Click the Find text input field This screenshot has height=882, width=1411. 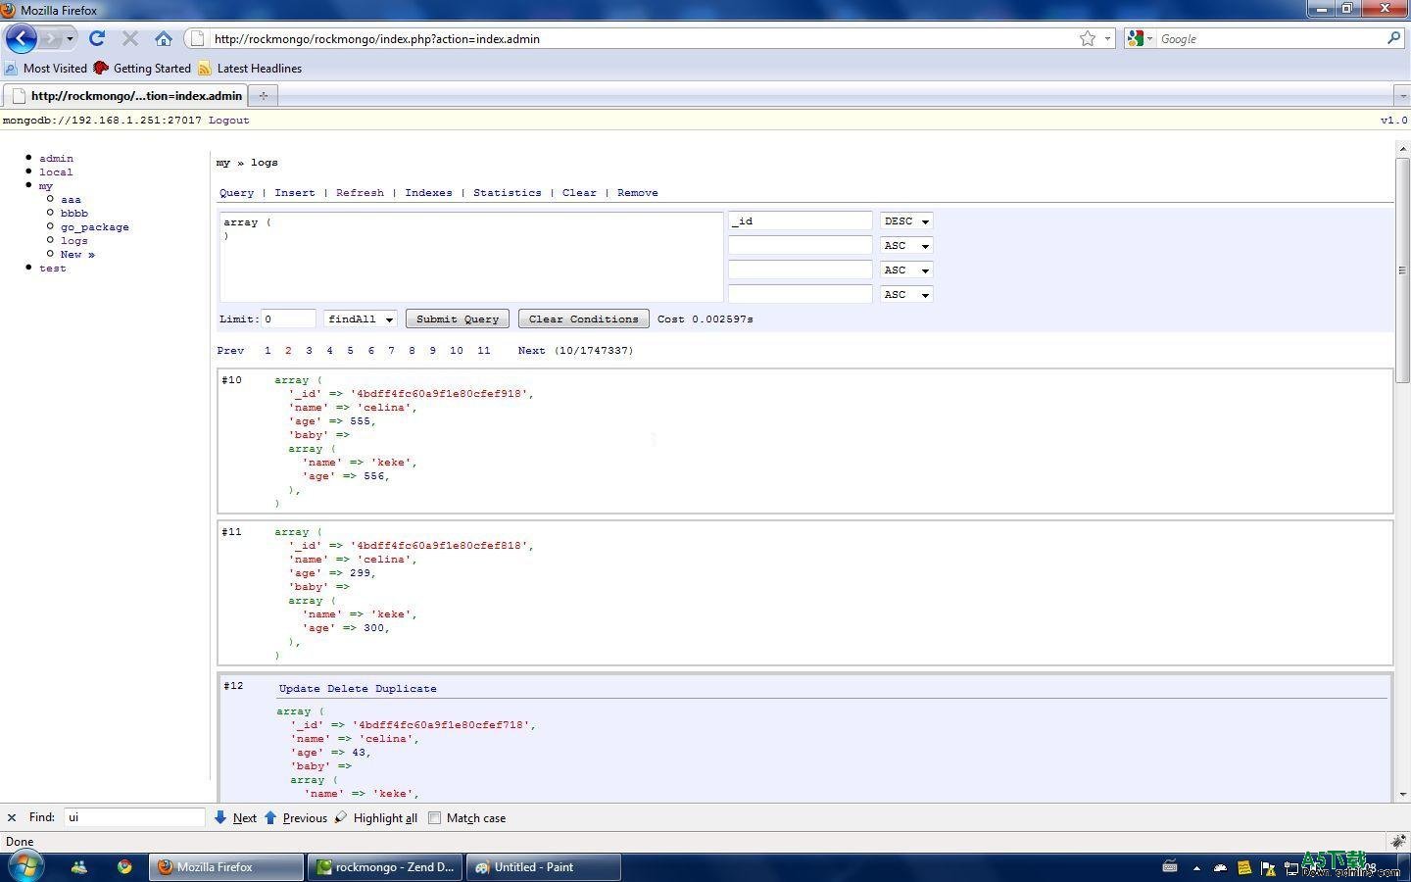point(134,817)
